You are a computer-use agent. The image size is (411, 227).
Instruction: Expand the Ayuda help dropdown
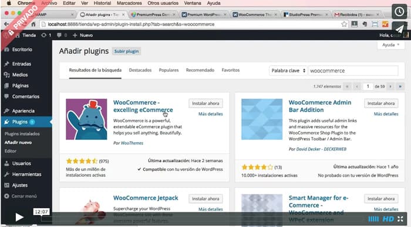pyautogui.click(x=390, y=45)
